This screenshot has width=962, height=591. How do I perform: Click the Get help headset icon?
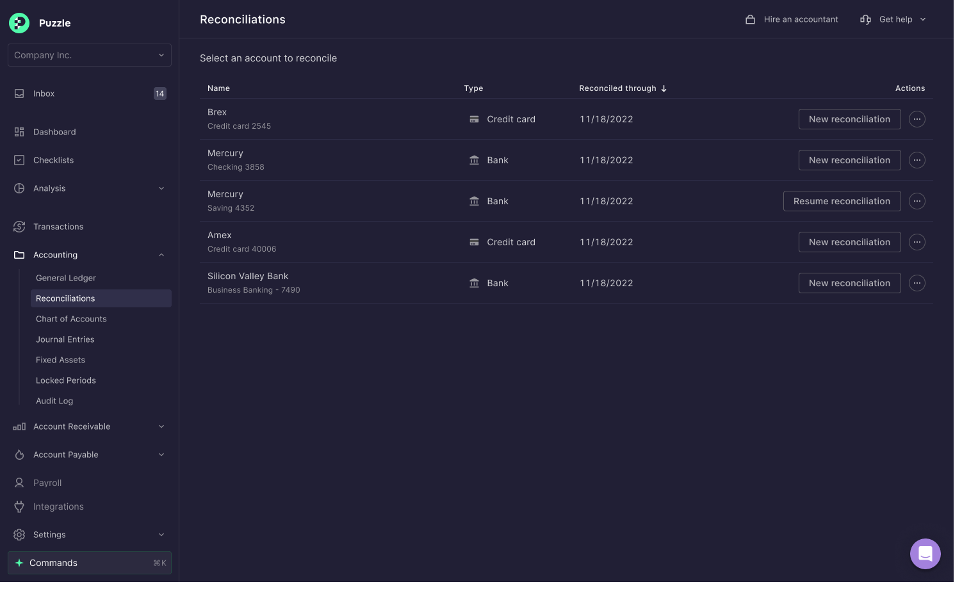click(x=865, y=19)
